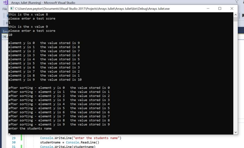Click 'after sorting - element y is 0' line

click(x=59, y=88)
